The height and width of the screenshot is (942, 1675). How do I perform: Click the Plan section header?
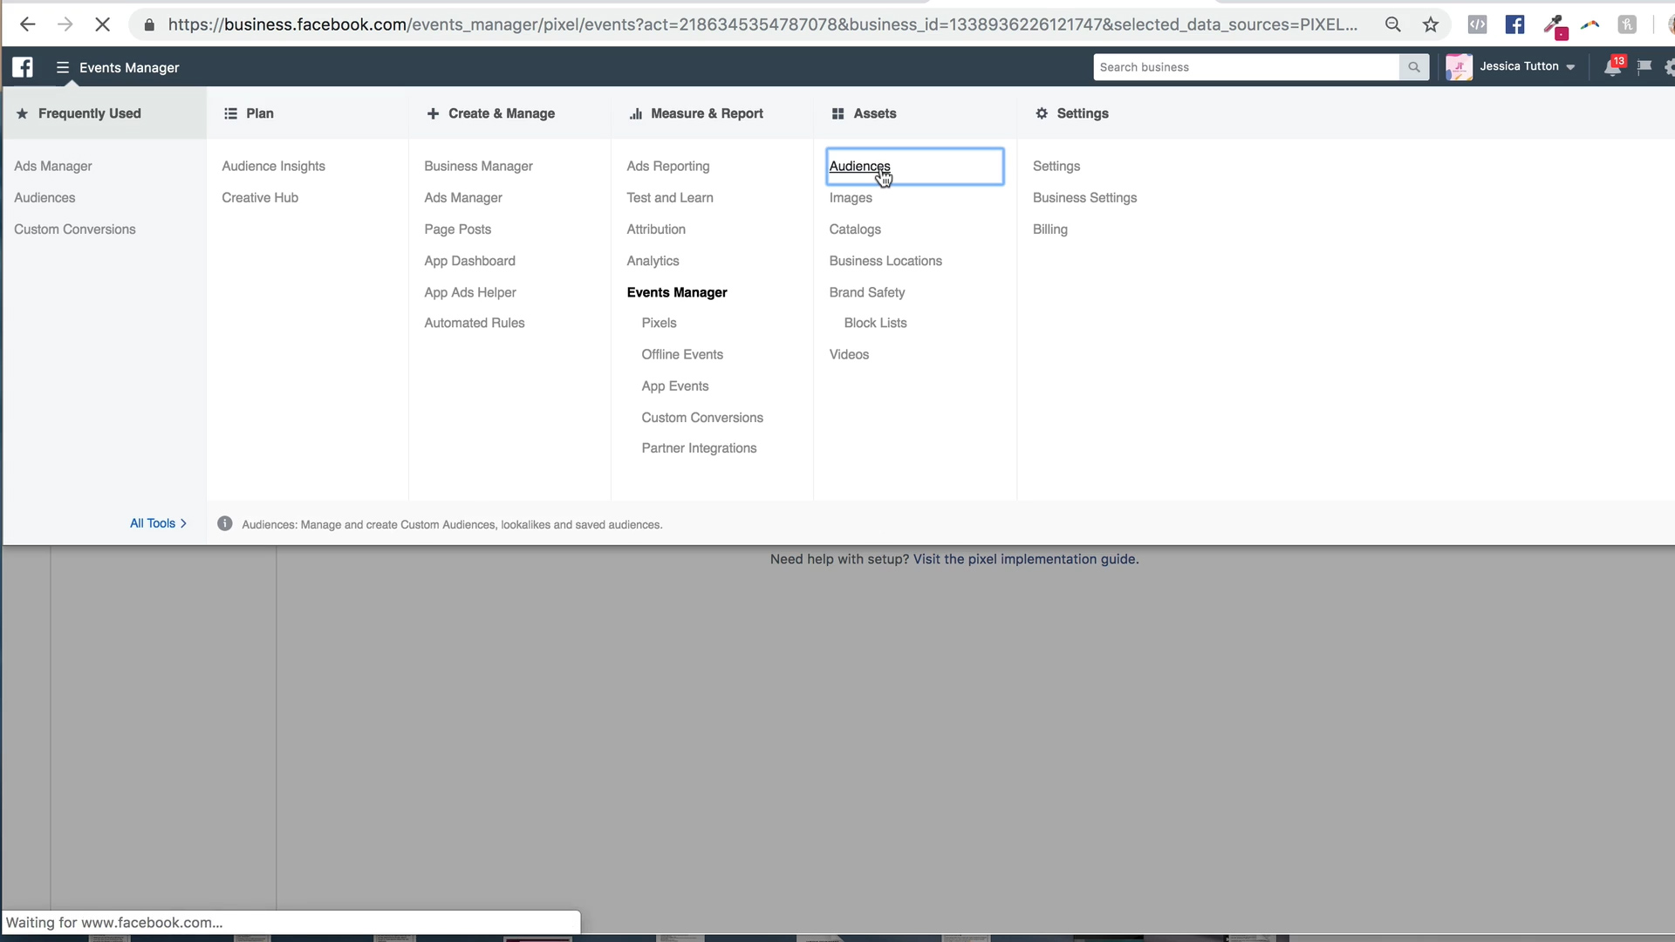pos(249,113)
